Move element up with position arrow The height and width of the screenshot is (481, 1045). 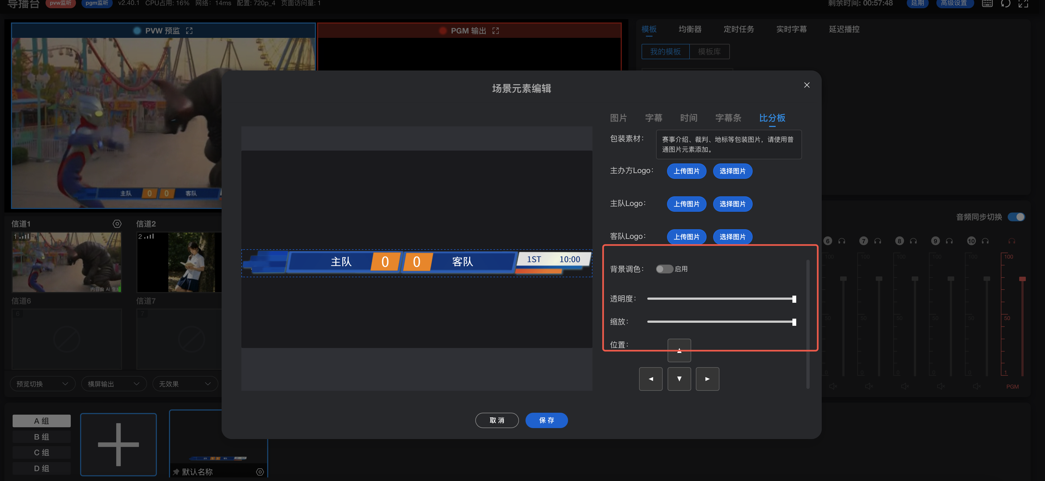click(x=679, y=350)
